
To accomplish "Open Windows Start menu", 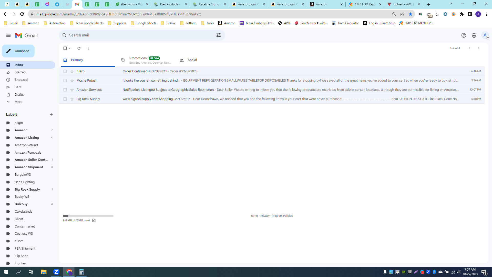I will coord(6,272).
